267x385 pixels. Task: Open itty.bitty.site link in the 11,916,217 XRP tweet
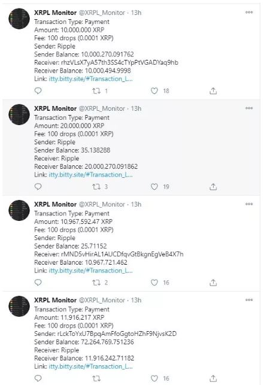click(x=90, y=366)
